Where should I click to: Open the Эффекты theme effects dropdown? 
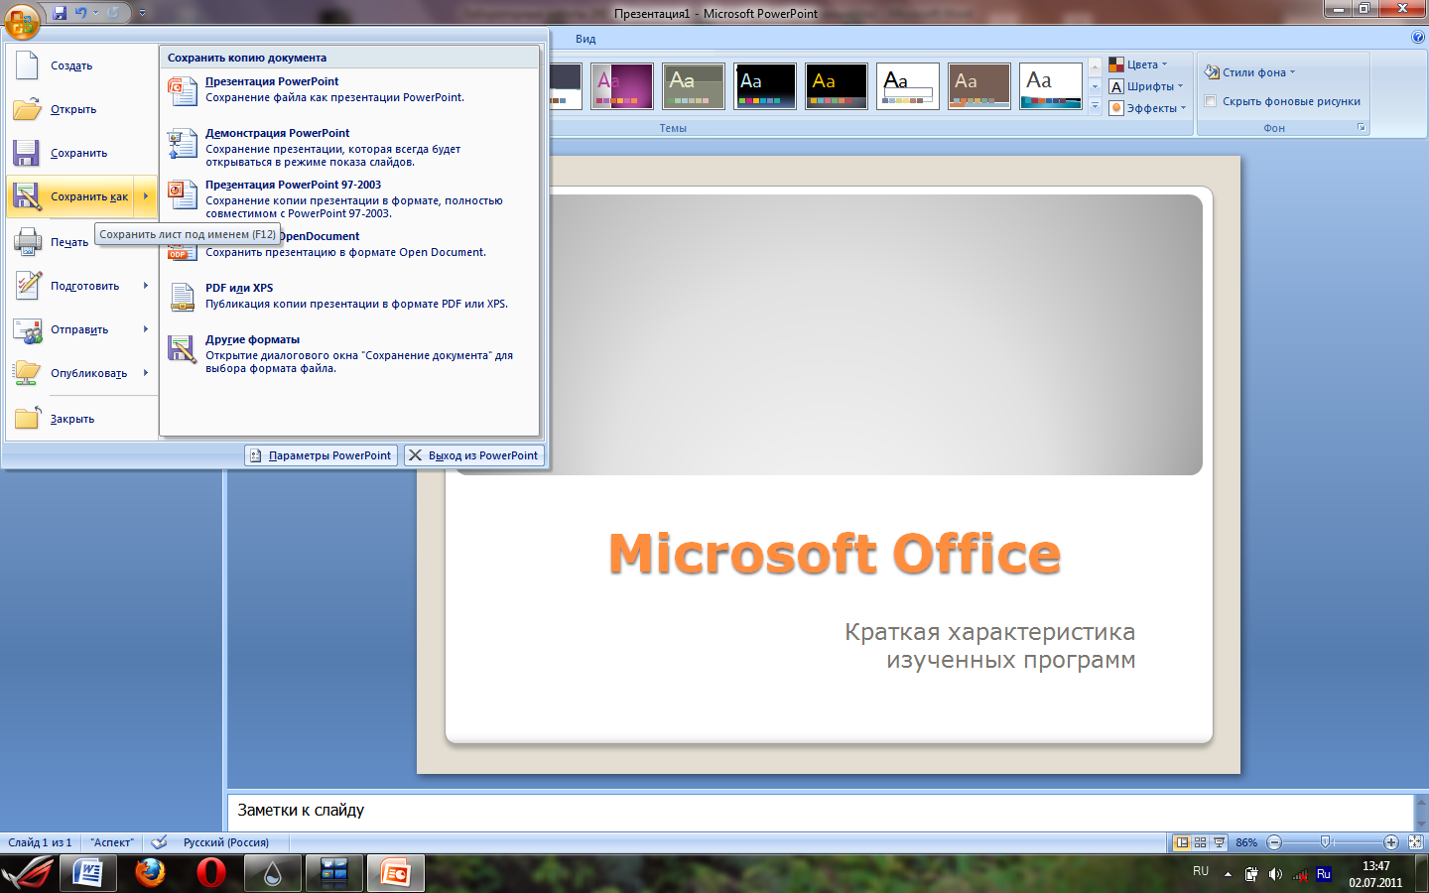coord(1148,108)
